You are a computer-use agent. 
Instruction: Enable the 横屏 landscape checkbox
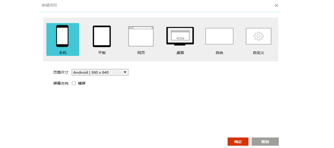click(74, 84)
